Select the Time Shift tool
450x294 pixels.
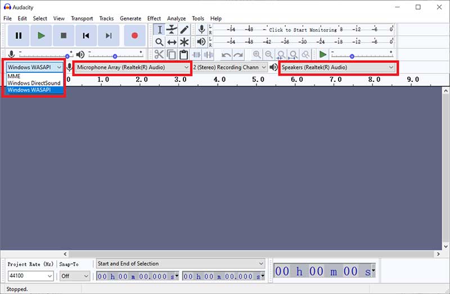(172, 42)
